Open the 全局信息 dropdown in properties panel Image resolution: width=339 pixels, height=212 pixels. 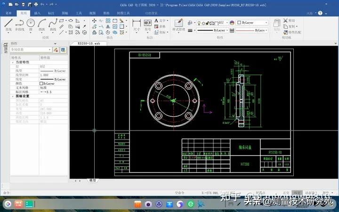coord(50,49)
